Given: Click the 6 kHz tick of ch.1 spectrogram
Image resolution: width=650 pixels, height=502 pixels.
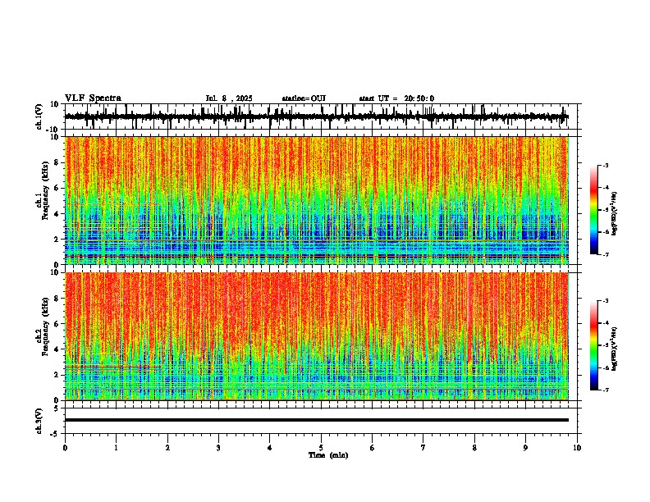Looking at the screenshot, I should pos(58,188).
